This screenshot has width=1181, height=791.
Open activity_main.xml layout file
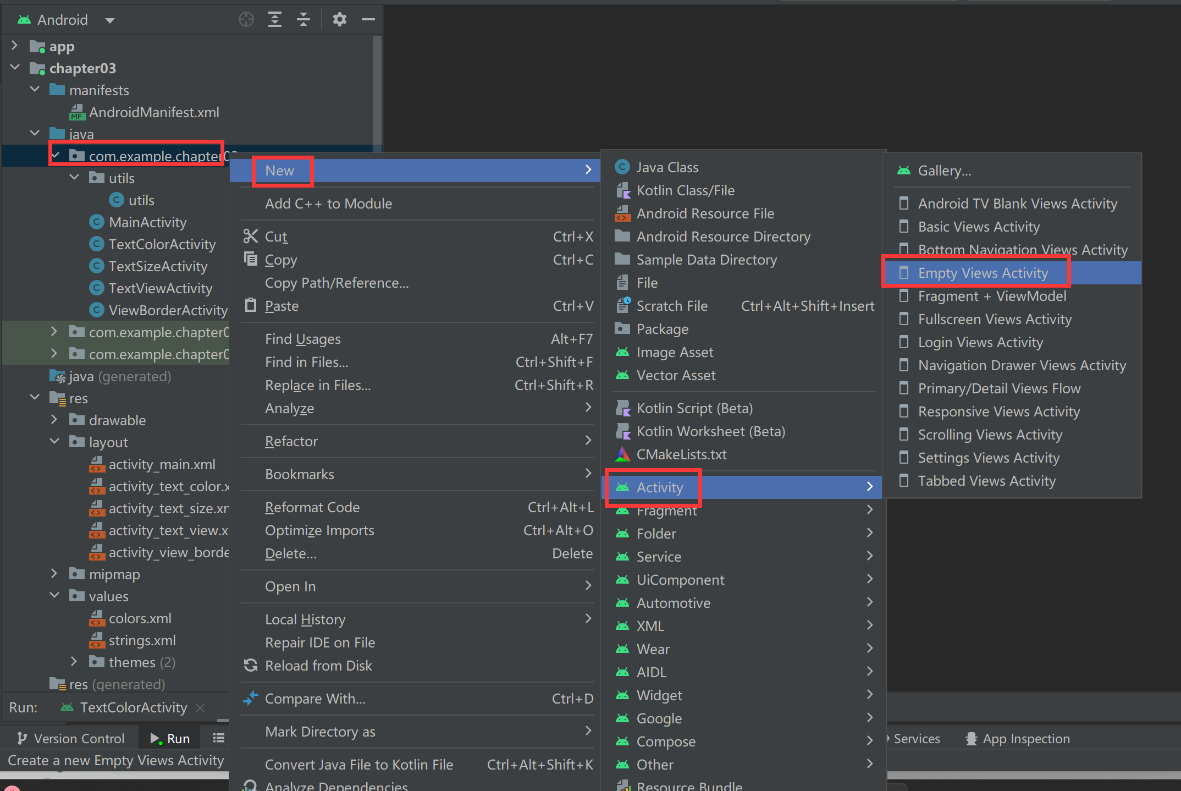coord(152,464)
